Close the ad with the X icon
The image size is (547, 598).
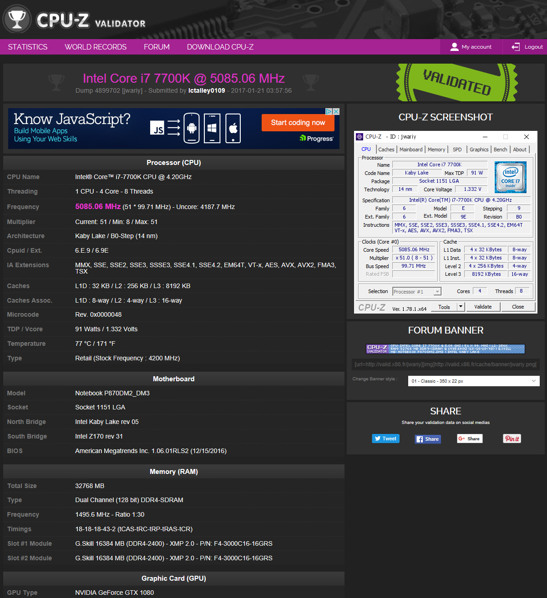point(336,111)
